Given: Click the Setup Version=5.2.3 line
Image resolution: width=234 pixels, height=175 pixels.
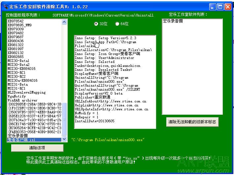Looking at the screenshot, I should tap(105, 38).
